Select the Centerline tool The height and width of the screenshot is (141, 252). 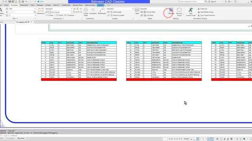93,11
